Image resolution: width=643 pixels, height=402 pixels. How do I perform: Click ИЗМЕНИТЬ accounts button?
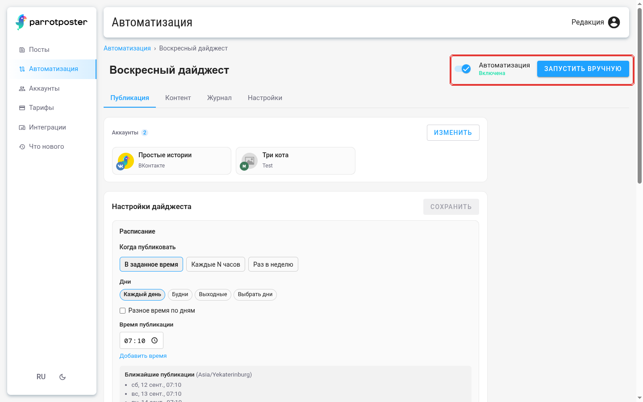pyautogui.click(x=453, y=133)
